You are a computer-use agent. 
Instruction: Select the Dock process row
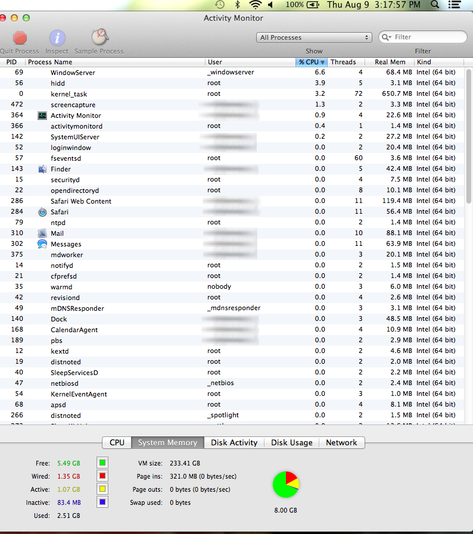click(232, 318)
